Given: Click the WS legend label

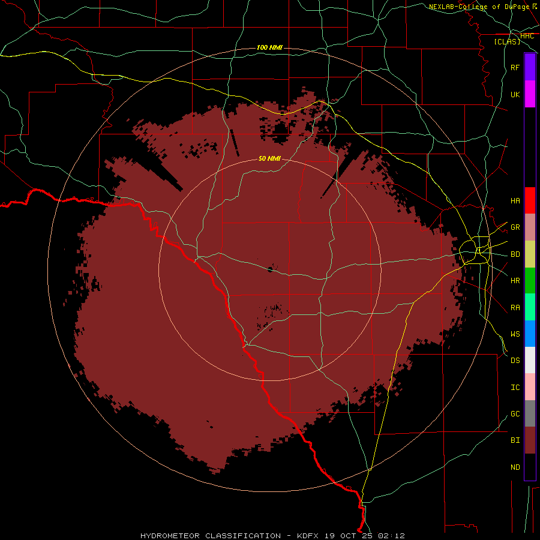Looking at the screenshot, I should point(515,334).
